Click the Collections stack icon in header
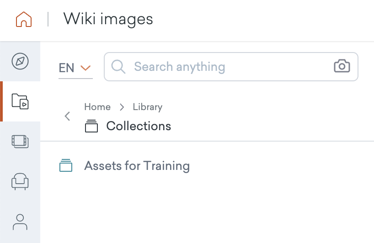The width and height of the screenshot is (374, 243). [x=92, y=127]
